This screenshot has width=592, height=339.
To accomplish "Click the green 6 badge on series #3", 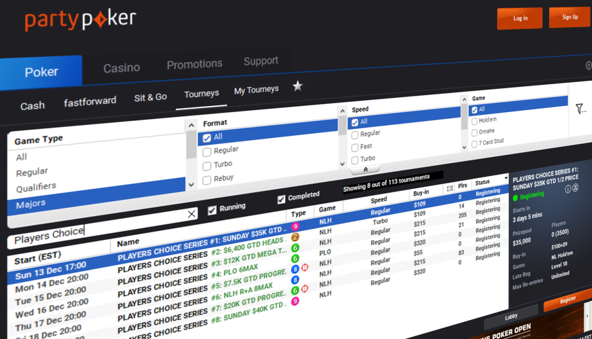I will [x=295, y=248].
